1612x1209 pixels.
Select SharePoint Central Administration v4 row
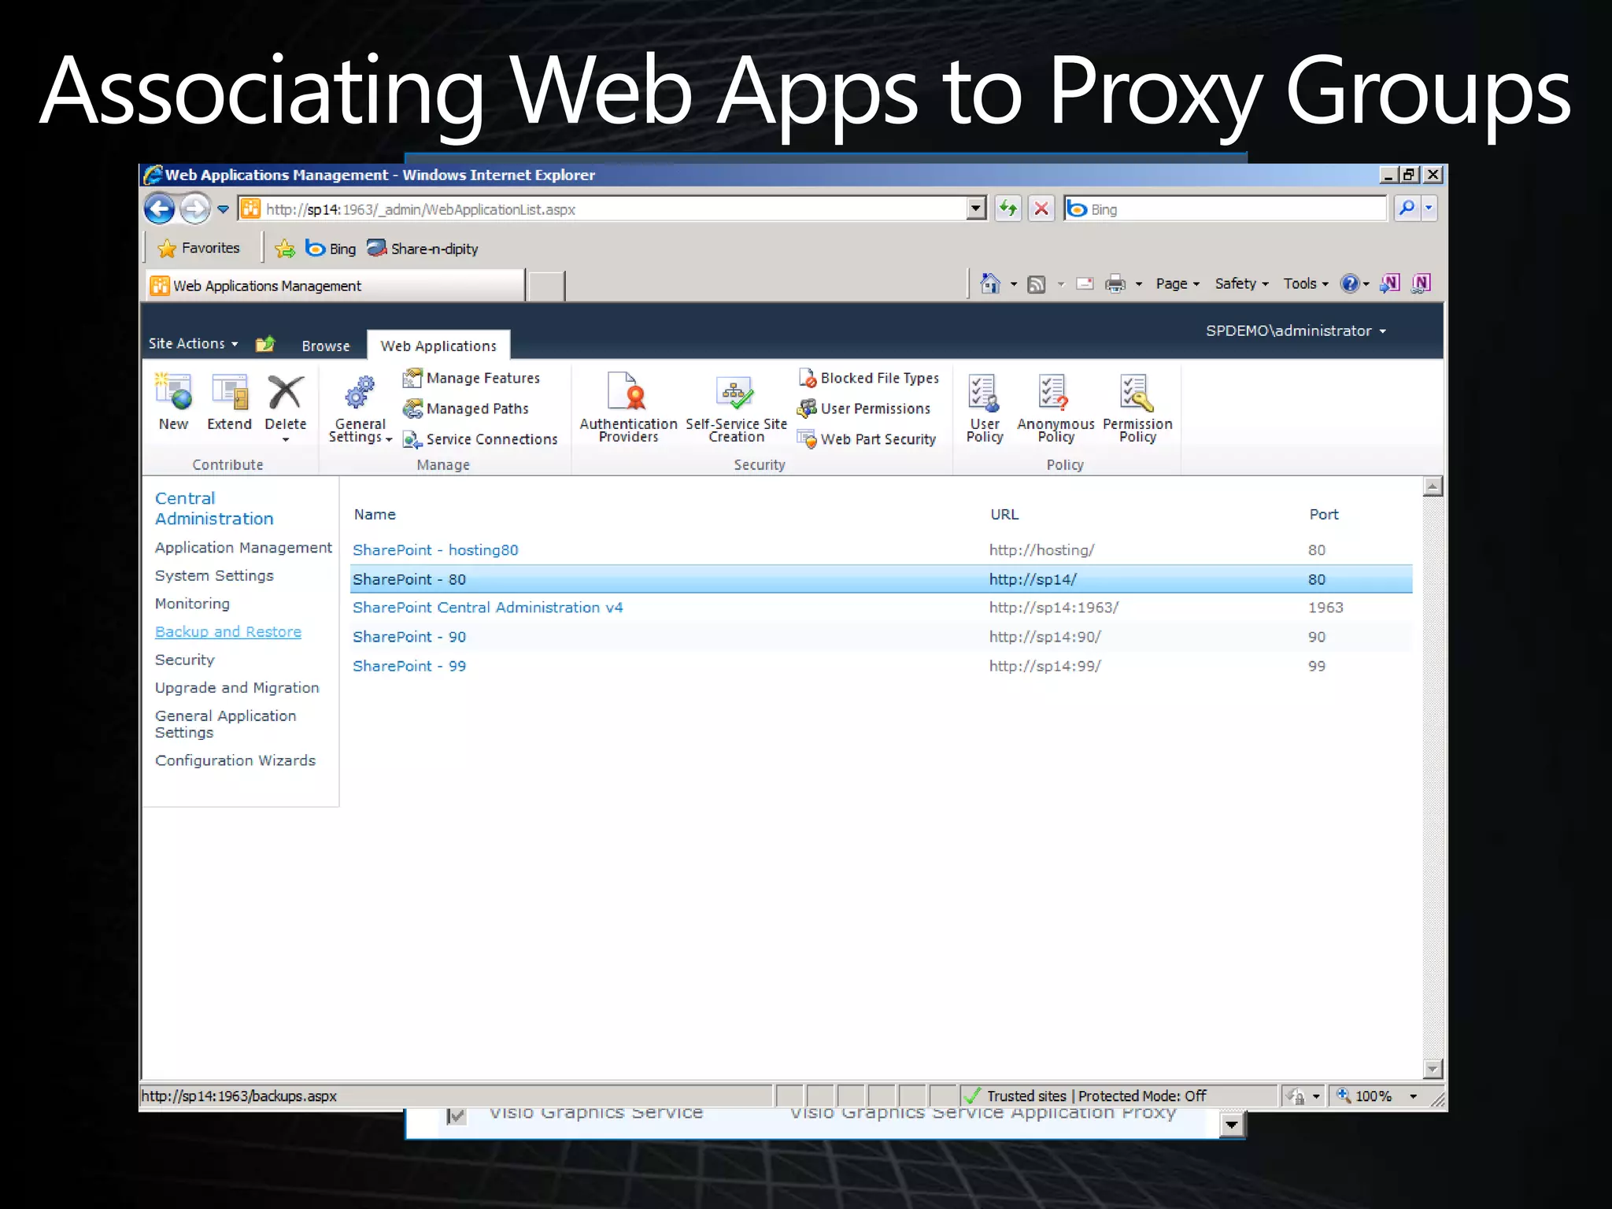coord(881,608)
